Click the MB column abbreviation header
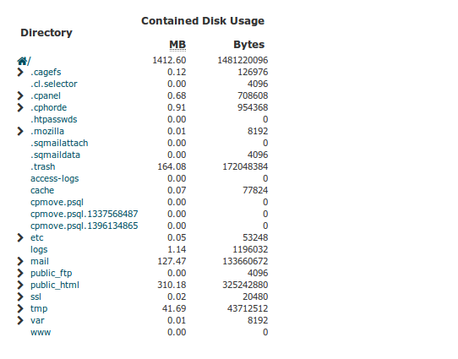The image size is (458, 359). coord(177,45)
